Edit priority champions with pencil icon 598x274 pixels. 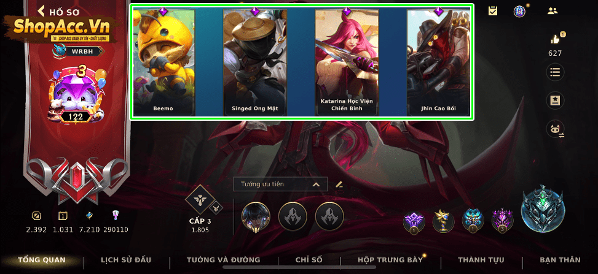click(339, 184)
